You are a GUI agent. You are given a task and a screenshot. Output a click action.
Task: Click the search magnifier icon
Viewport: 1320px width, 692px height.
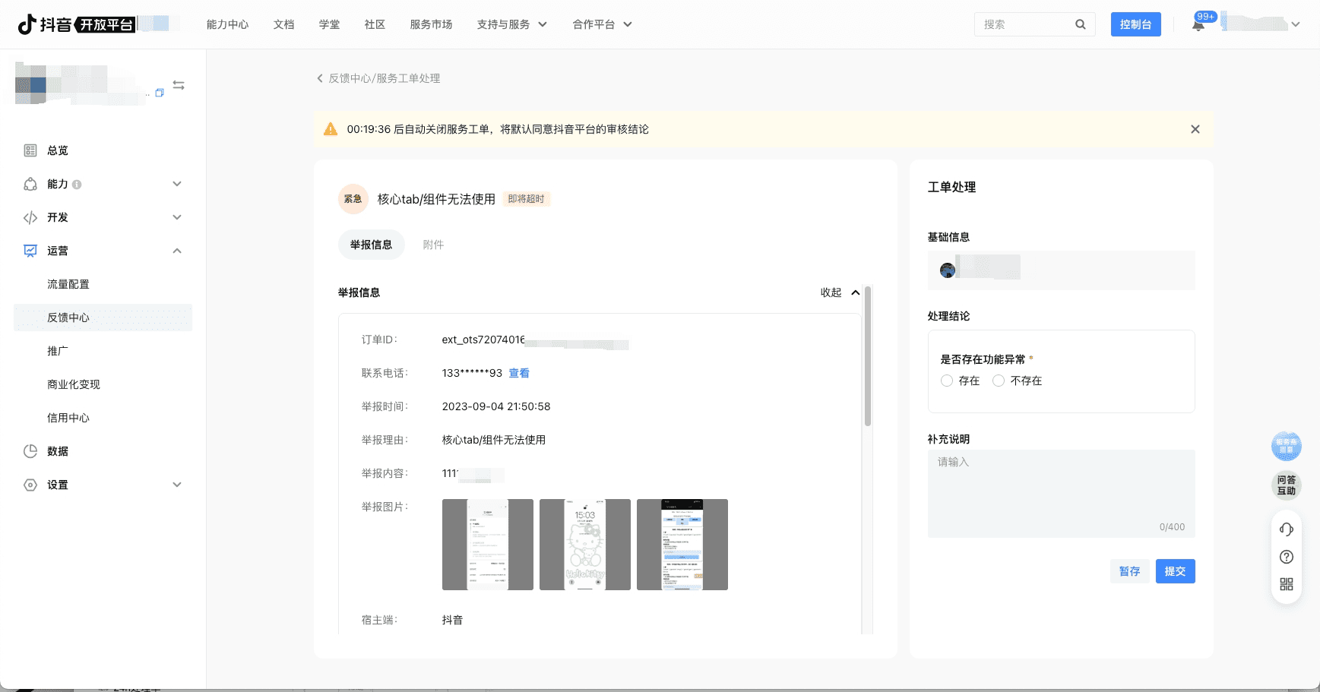point(1080,24)
